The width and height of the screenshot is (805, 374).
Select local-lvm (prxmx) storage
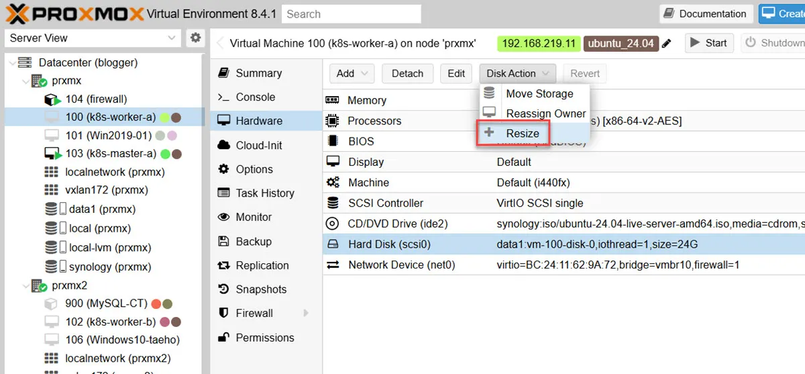point(110,248)
